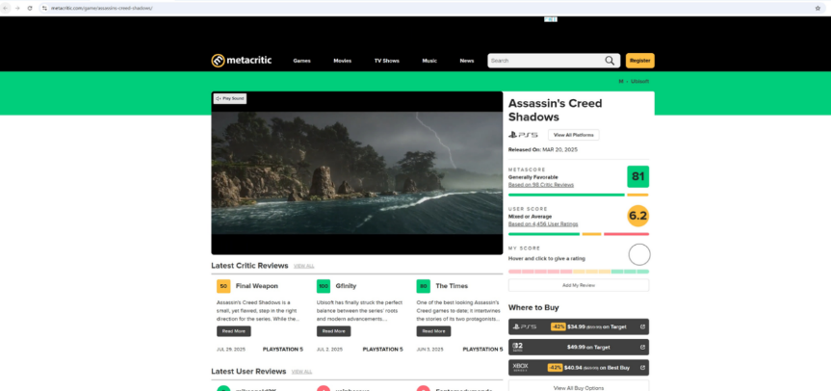Open the Games menu
Screen dimensions: 831x391
[x=302, y=61]
